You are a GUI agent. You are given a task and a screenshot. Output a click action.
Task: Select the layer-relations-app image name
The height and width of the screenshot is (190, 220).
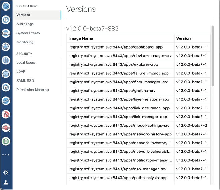(119, 99)
